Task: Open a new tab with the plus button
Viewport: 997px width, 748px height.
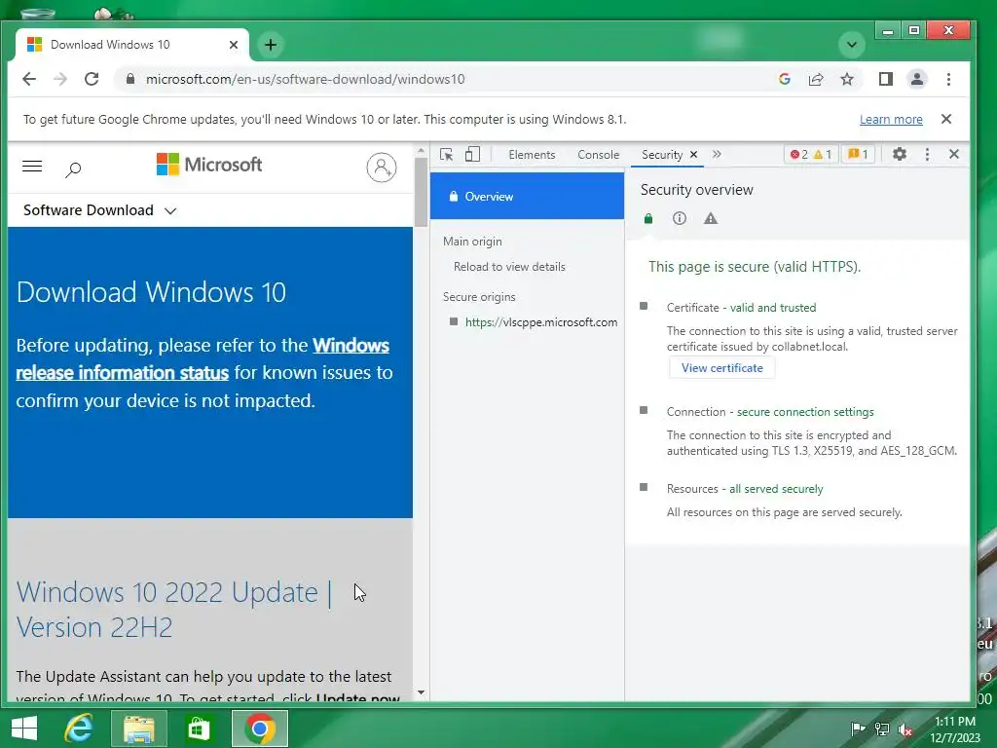Action: pos(271,45)
